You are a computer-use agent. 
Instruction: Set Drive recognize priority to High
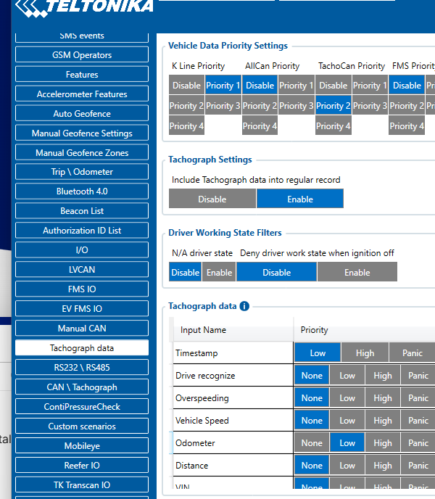tap(383, 375)
